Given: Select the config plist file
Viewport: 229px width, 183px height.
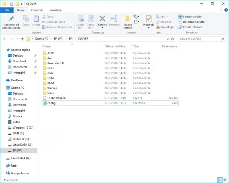Looking at the screenshot, I should coord(110,103).
